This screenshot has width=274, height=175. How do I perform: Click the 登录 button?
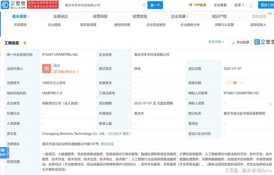tap(264, 5)
